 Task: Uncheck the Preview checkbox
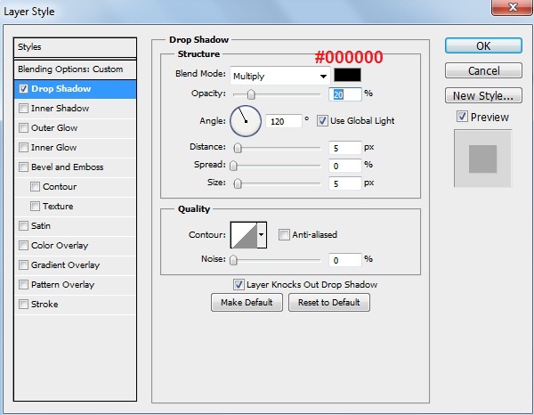point(462,117)
